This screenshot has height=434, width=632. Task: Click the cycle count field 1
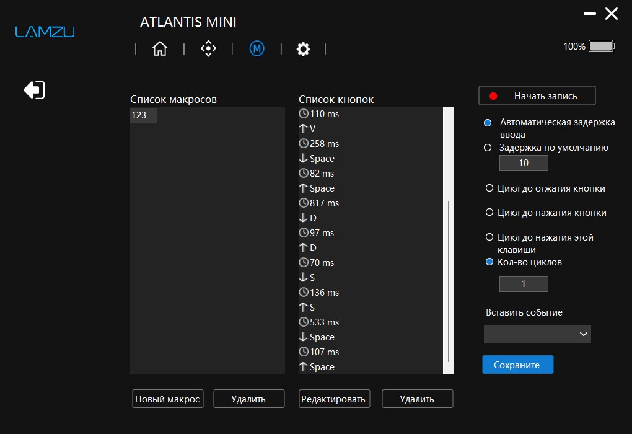[x=524, y=284]
